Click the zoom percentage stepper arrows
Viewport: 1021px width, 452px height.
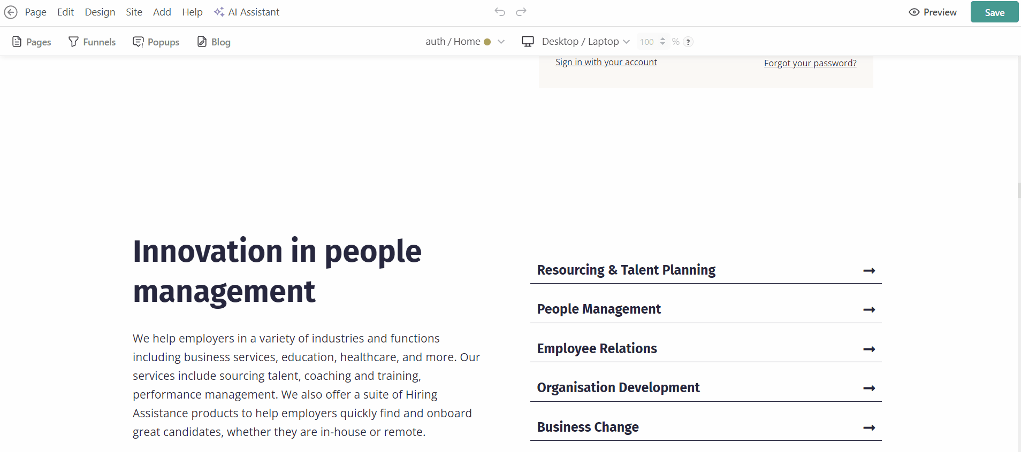[662, 41]
